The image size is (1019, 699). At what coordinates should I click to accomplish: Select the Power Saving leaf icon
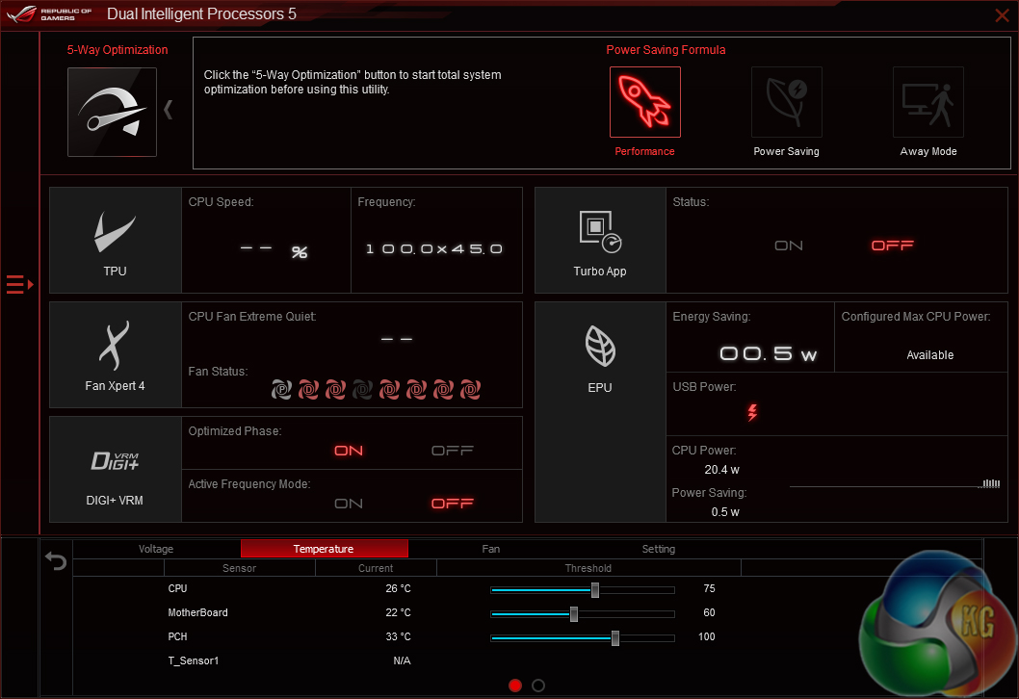point(786,102)
